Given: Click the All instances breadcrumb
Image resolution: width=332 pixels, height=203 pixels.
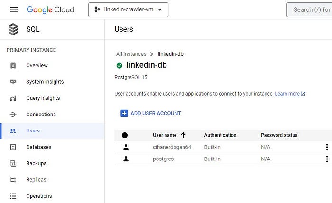Looking at the screenshot, I should (131, 54).
